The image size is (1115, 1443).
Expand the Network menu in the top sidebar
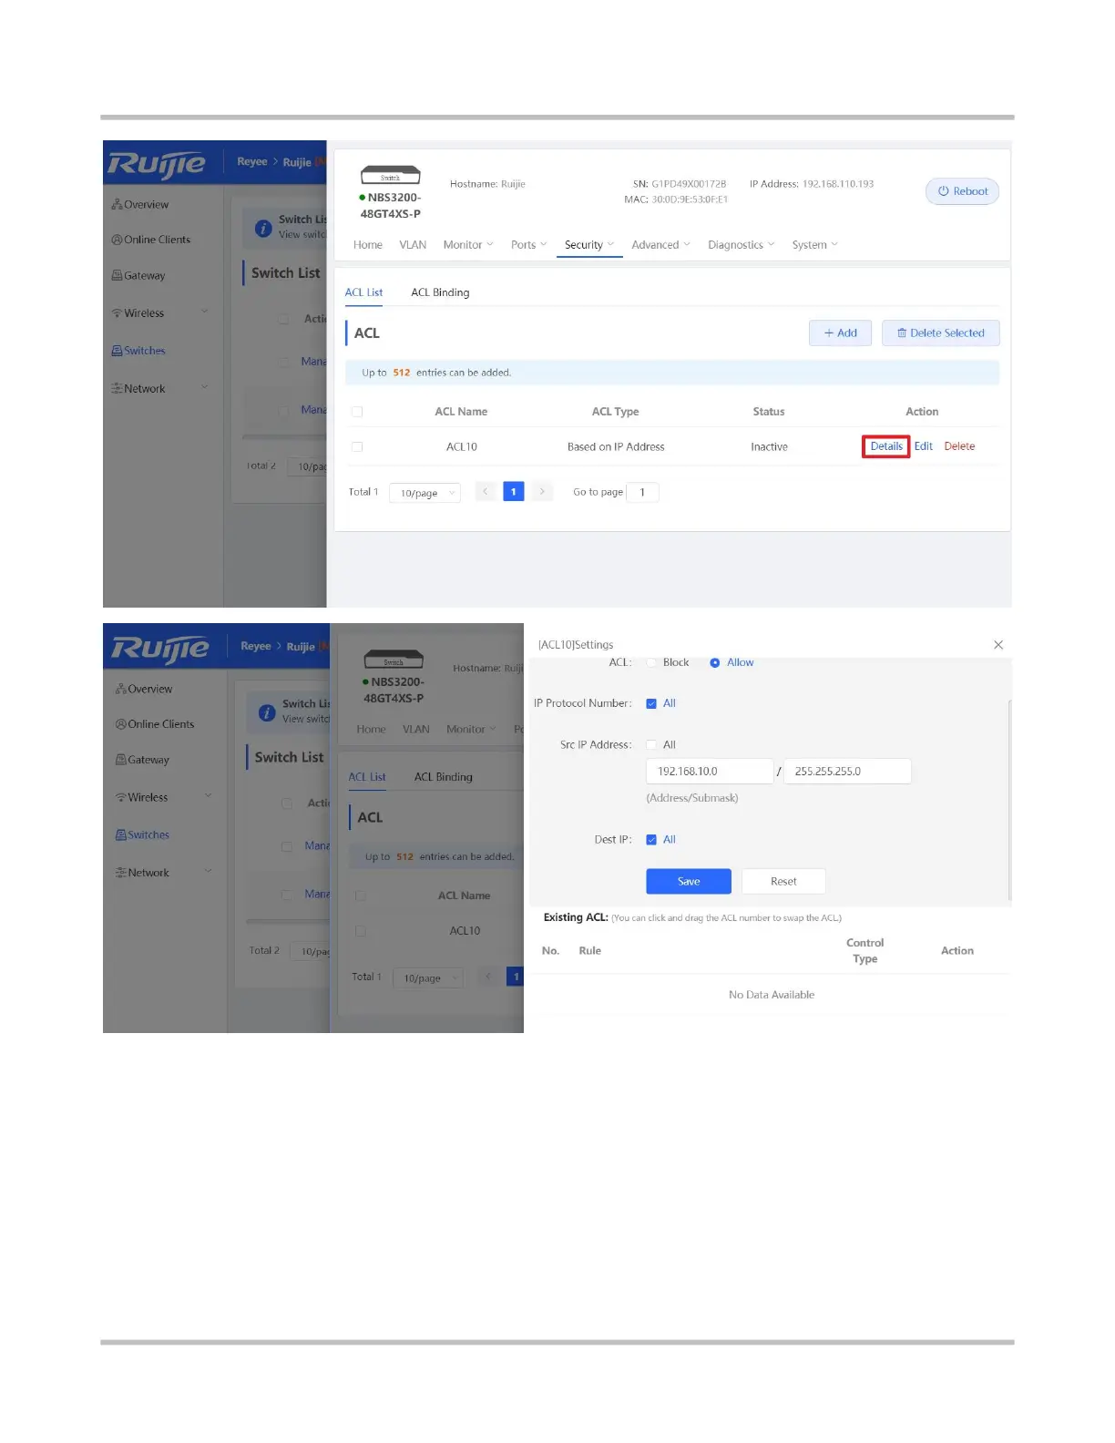[x=160, y=388]
